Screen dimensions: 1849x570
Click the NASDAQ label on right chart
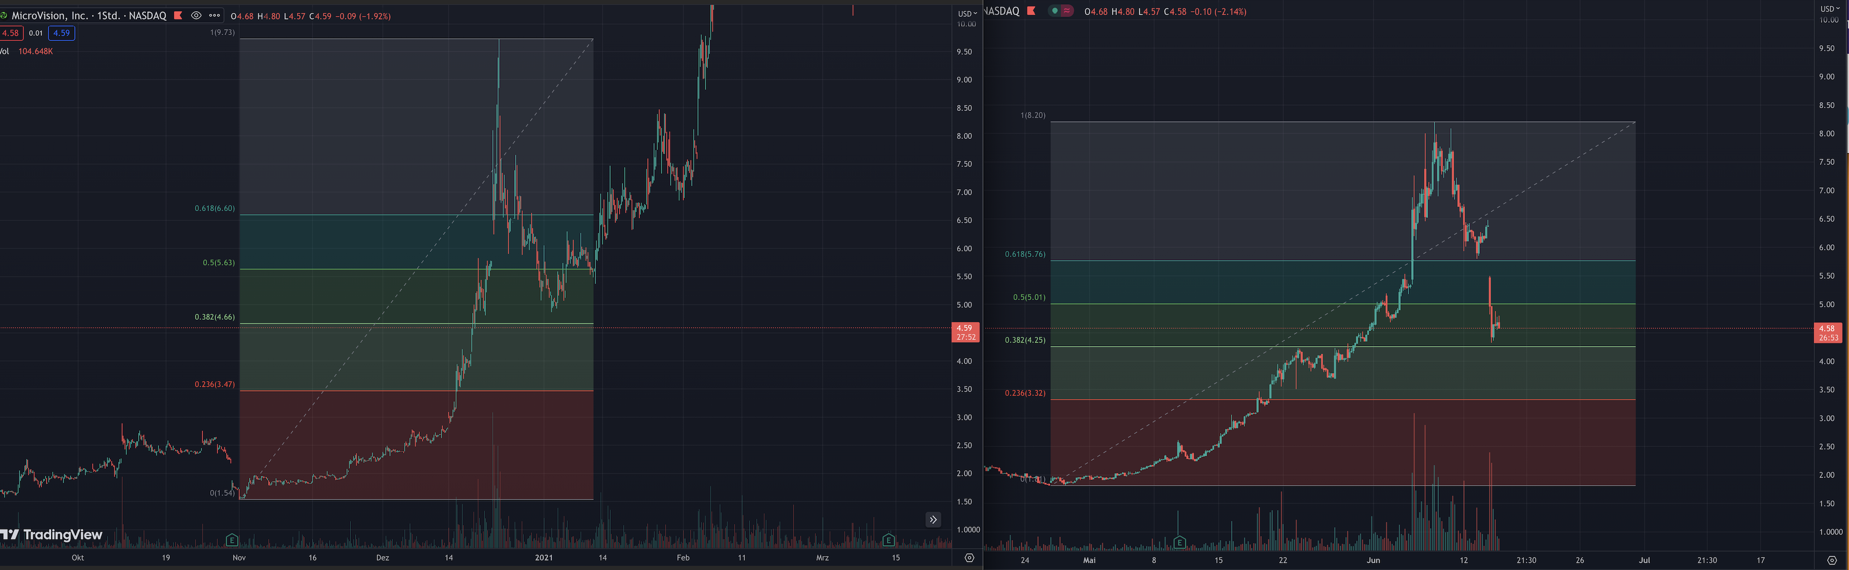tap(1001, 11)
